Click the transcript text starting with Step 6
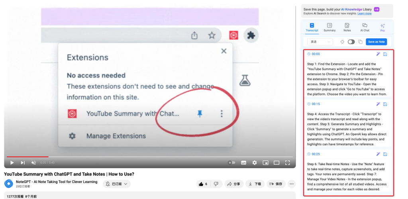Screen dimensions: 408x199 point(347,177)
